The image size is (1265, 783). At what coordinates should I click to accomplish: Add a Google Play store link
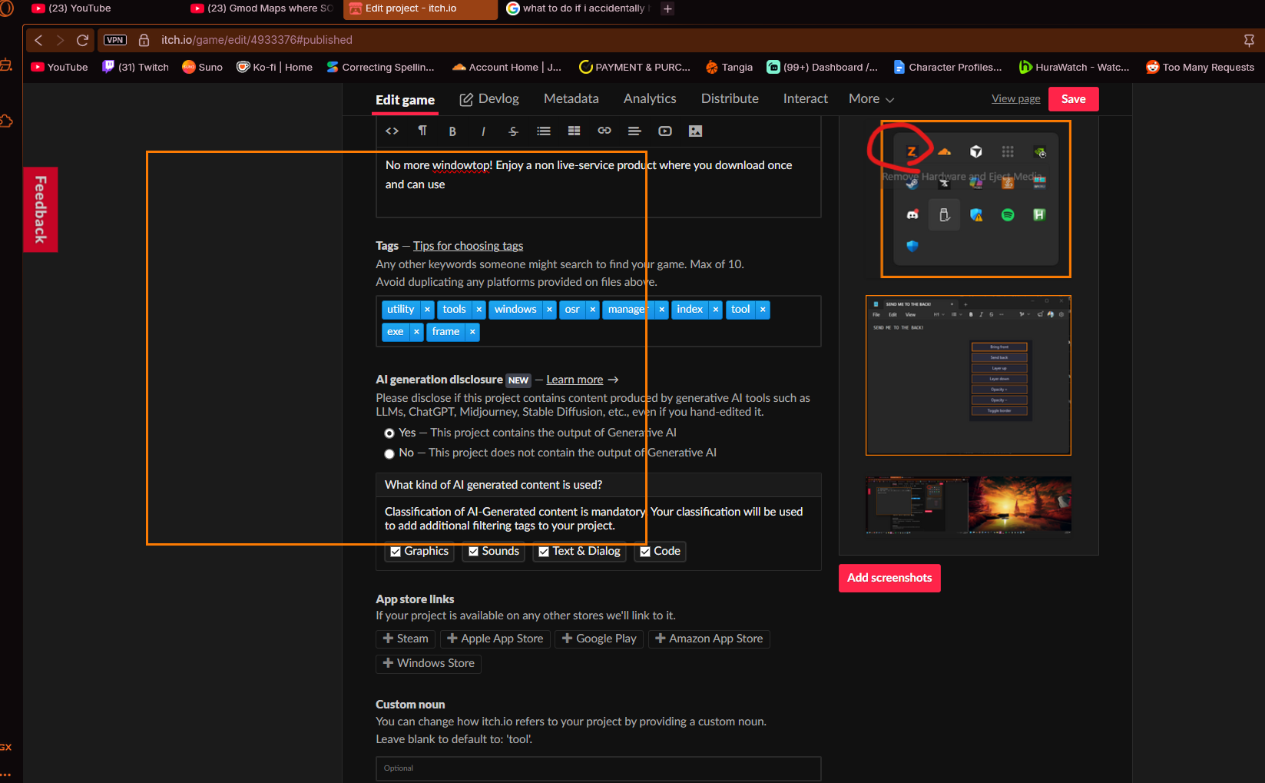click(599, 639)
